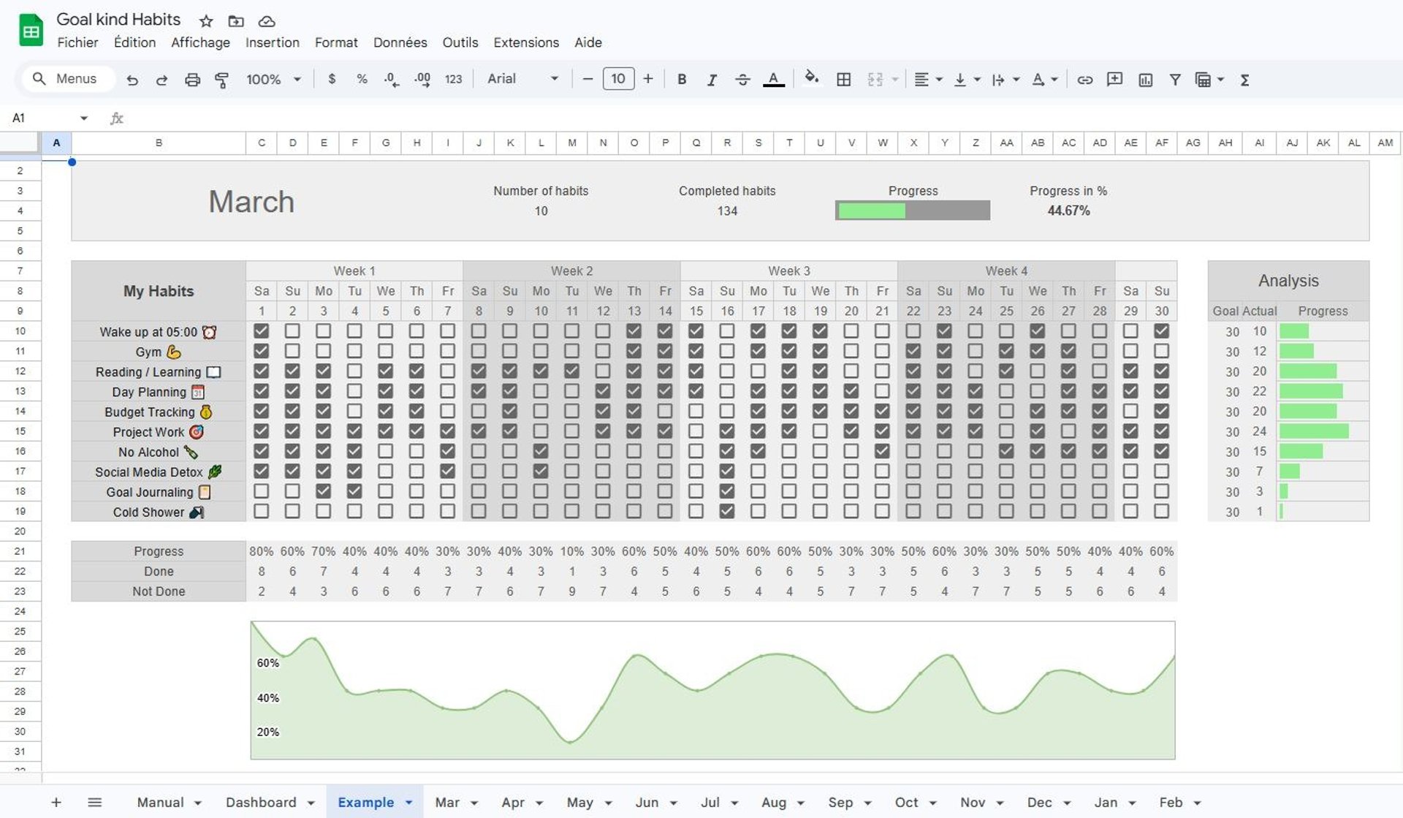Uncheck Wake up at 05:00 on day 1
1403x818 pixels.
pyautogui.click(x=261, y=331)
